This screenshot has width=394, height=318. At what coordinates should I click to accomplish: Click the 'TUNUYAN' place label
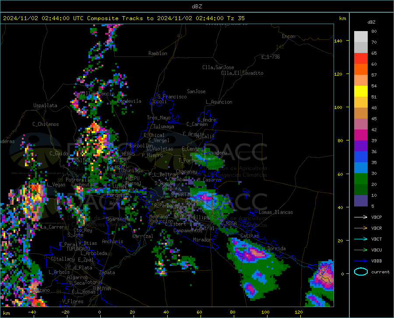102,289
